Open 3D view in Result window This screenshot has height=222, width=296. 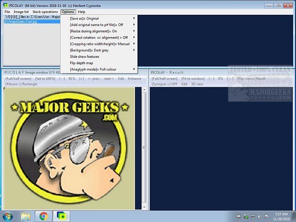point(197,84)
